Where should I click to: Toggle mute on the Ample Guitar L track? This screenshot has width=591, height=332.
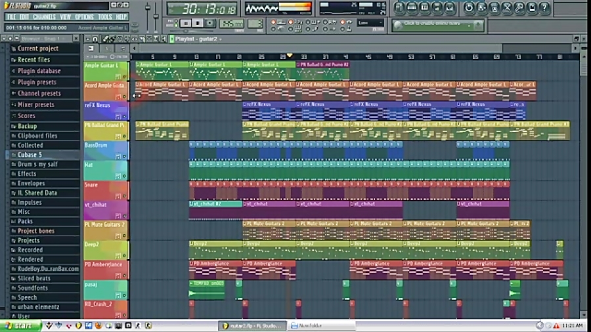click(x=124, y=76)
